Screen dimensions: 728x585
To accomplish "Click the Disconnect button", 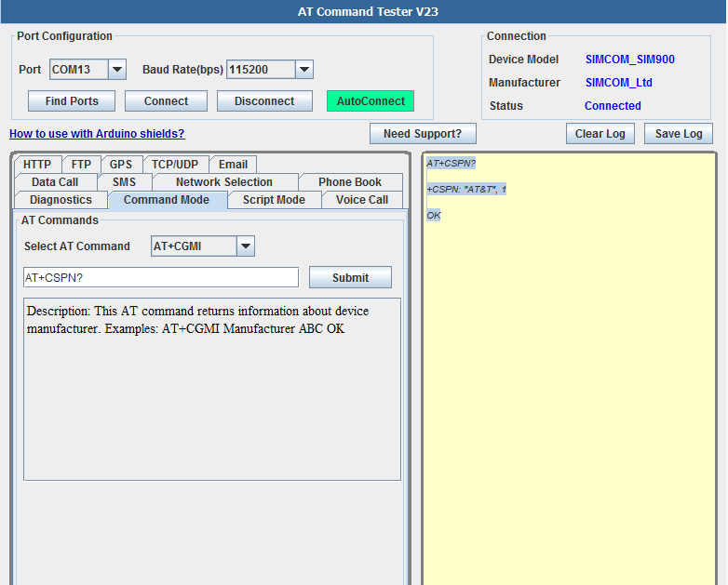I will coord(264,101).
